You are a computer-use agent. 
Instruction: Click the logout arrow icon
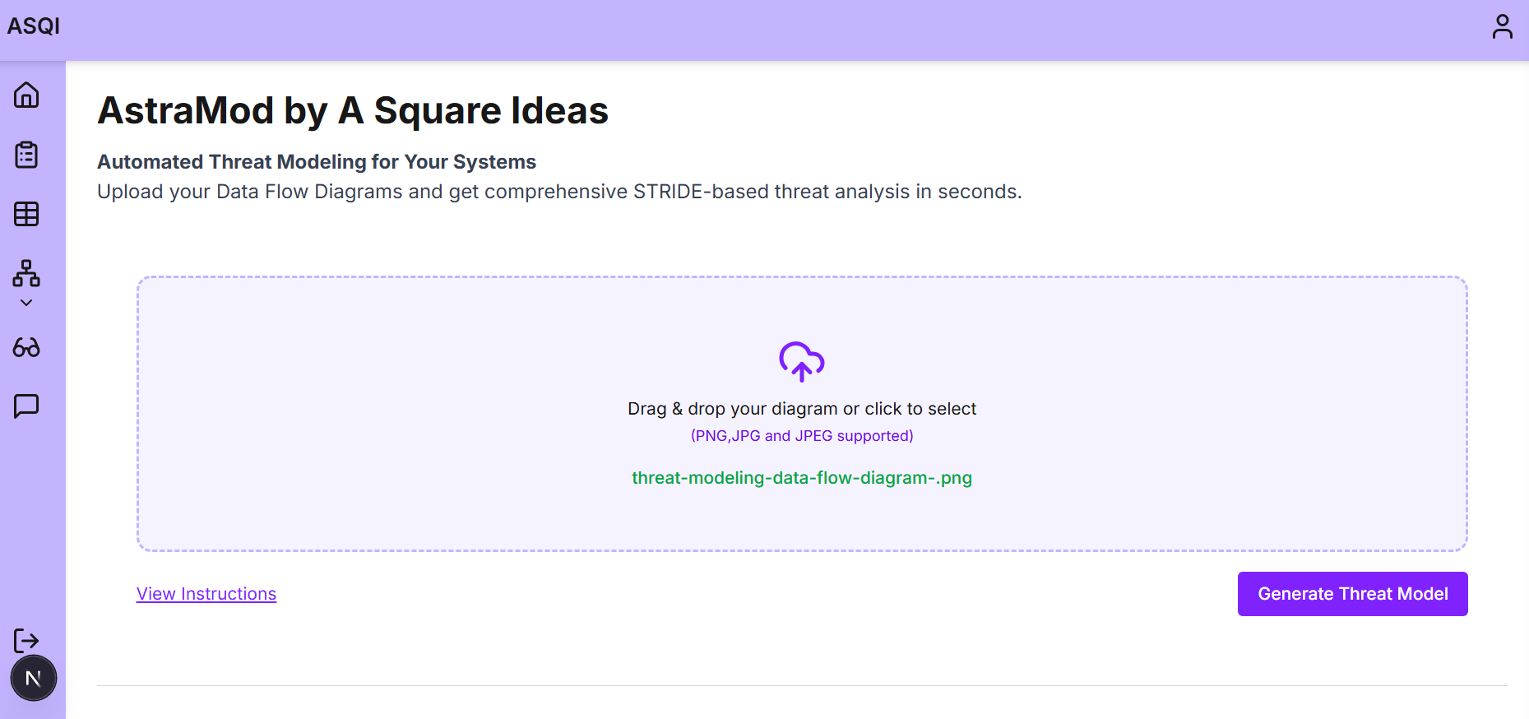coord(26,640)
